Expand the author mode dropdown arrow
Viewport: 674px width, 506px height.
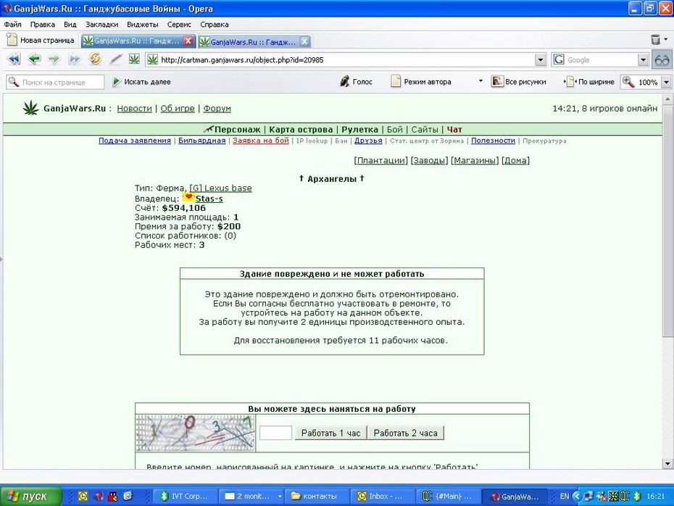click(480, 81)
